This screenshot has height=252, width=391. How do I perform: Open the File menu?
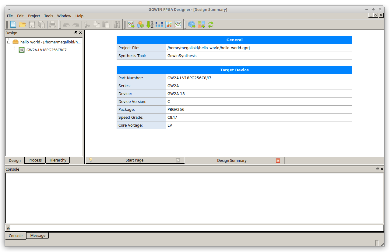[10, 16]
